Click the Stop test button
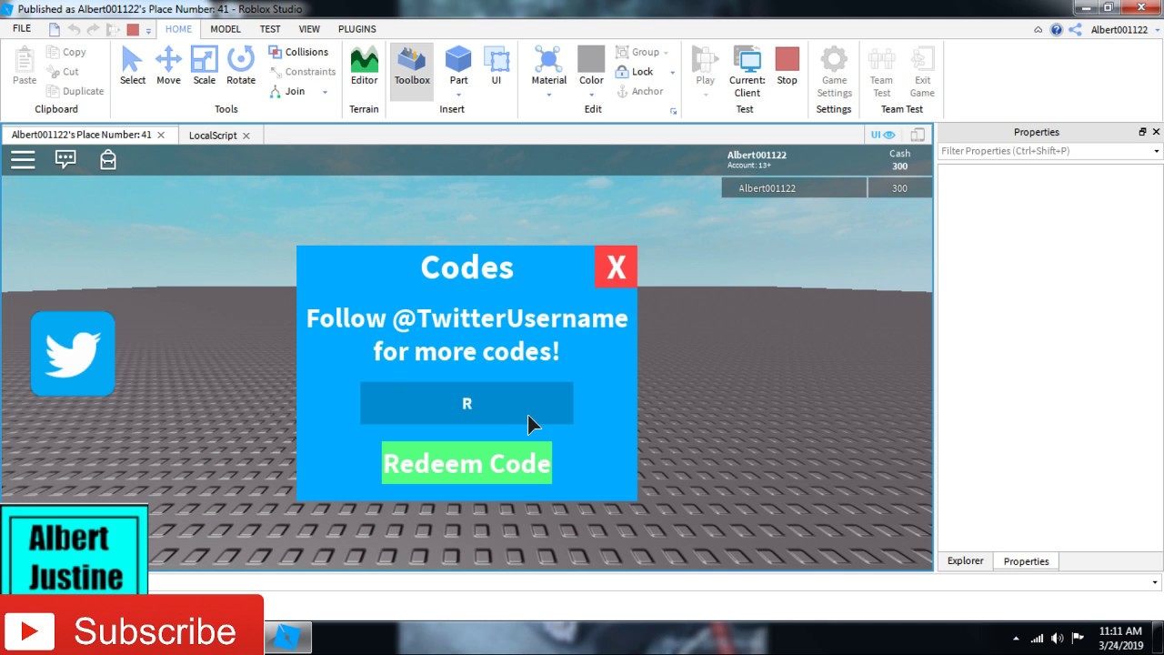Viewport: 1164px width, 655px height. (787, 66)
